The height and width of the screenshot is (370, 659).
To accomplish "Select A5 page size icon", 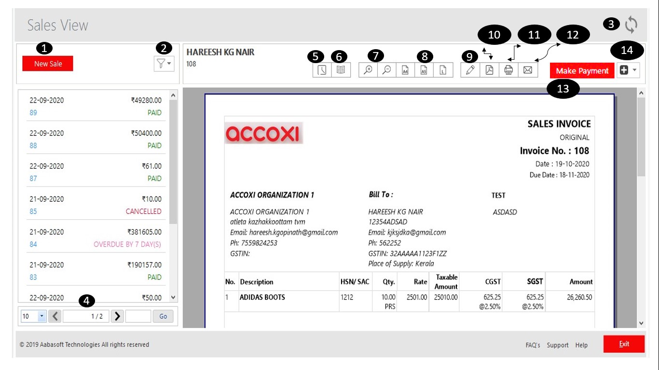I will click(x=424, y=70).
